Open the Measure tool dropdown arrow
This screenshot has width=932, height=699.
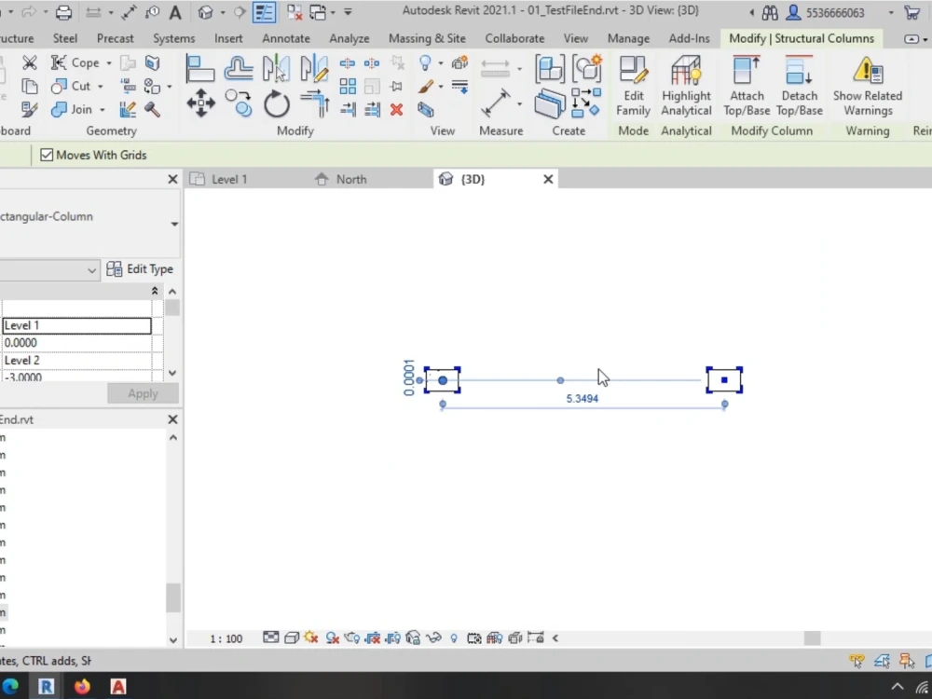tap(518, 103)
